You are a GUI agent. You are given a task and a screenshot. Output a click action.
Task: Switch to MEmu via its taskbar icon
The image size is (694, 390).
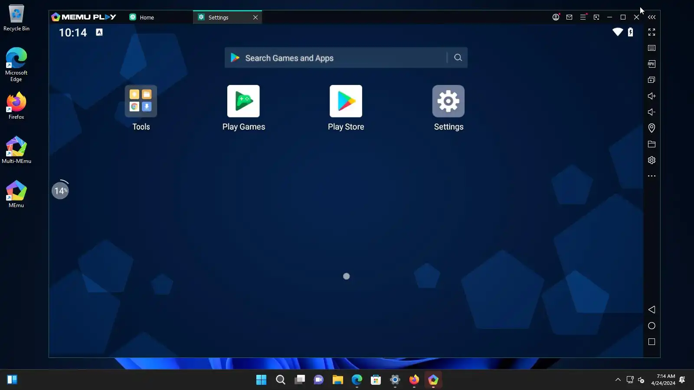[433, 380]
